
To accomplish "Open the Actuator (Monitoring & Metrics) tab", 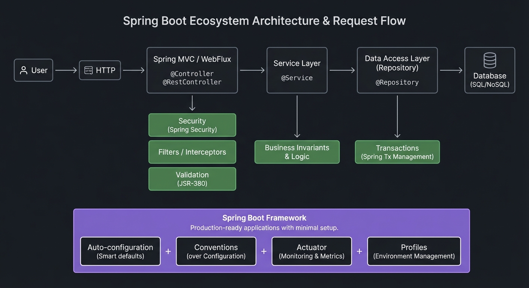I will coord(311,251).
